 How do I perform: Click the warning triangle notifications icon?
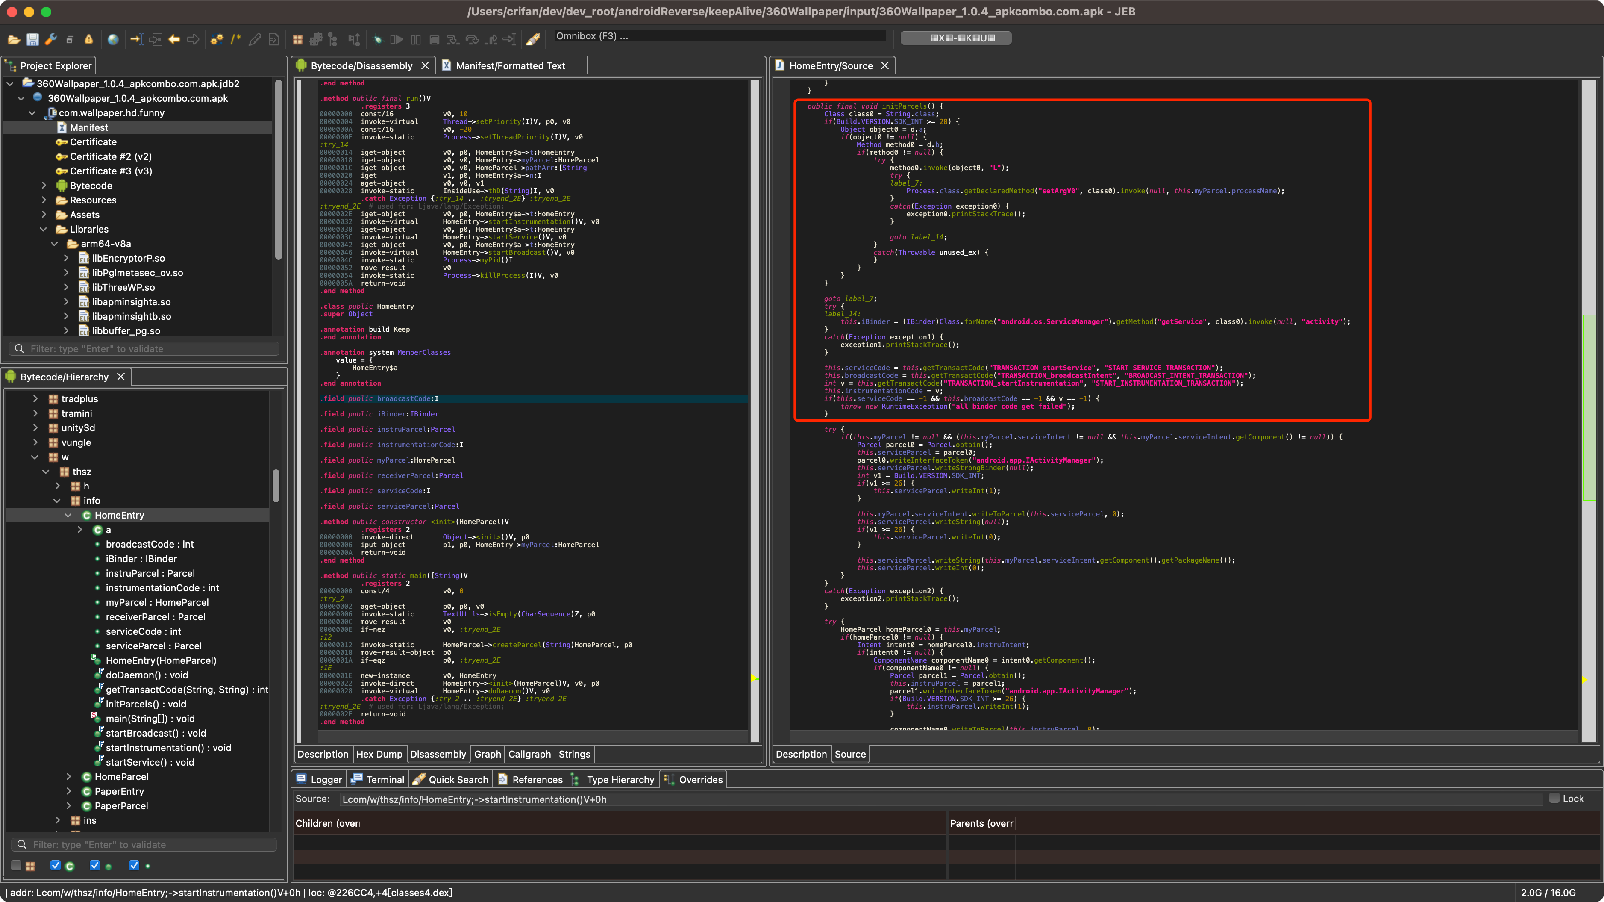pos(88,39)
